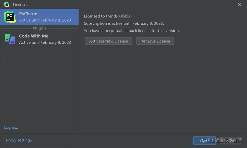Select the PyCharm product name entry
This screenshot has width=247, height=148.
coord(28,14)
